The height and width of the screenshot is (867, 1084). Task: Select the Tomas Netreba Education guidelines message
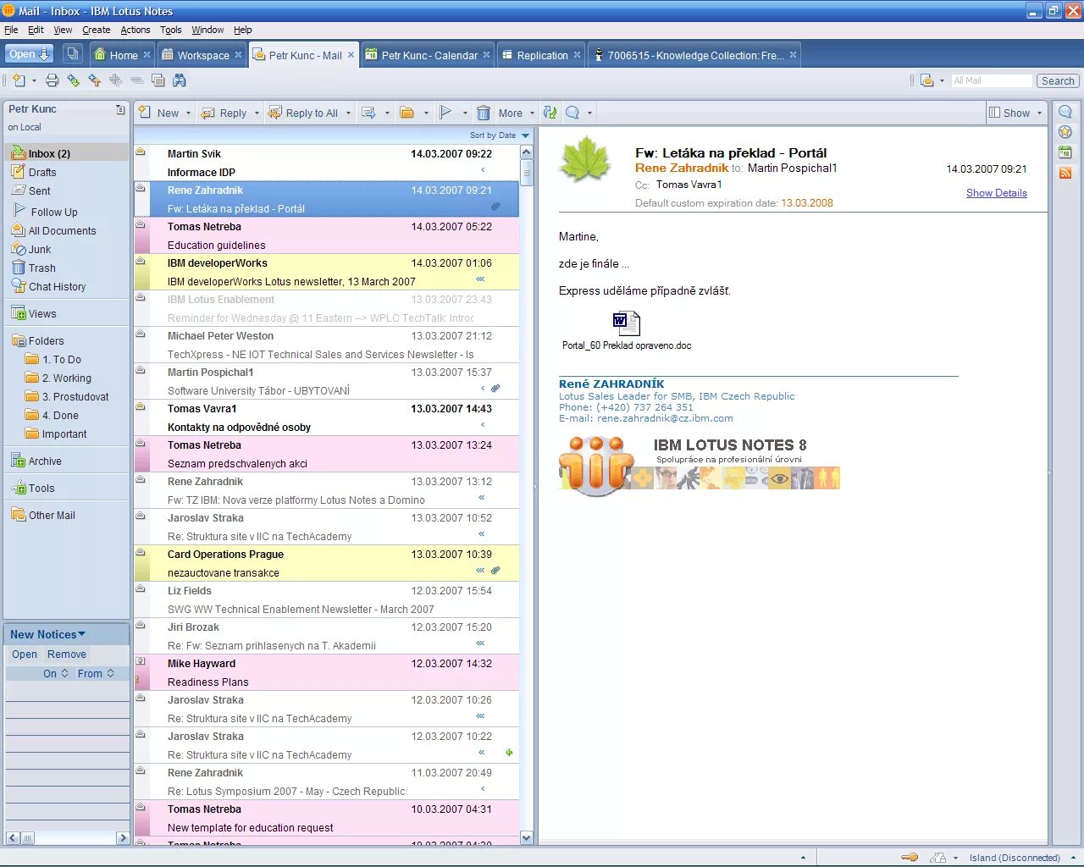[326, 235]
